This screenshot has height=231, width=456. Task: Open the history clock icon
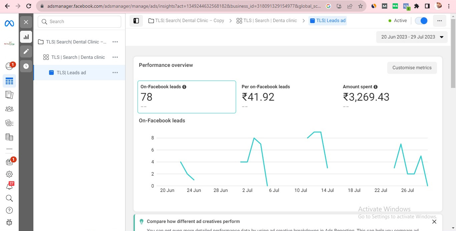click(x=26, y=66)
